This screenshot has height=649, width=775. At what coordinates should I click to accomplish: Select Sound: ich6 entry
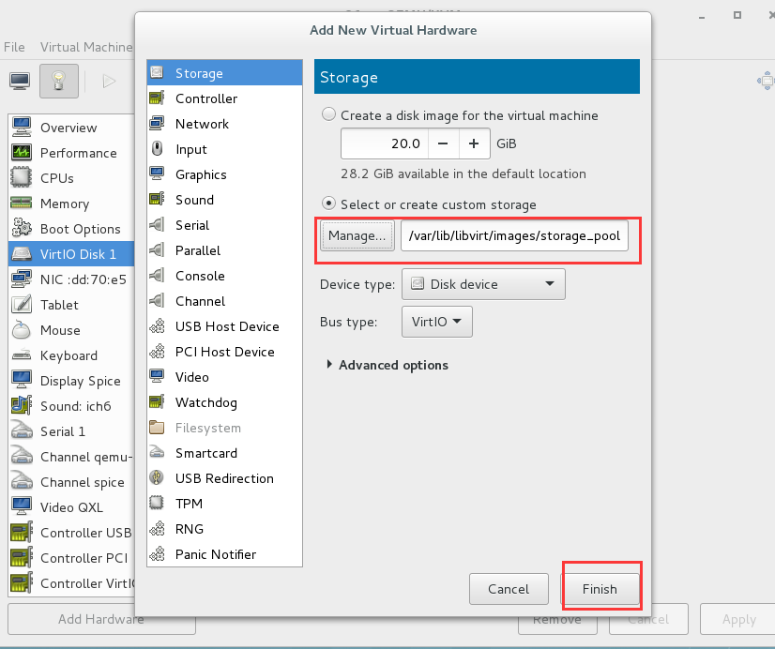pyautogui.click(x=71, y=406)
